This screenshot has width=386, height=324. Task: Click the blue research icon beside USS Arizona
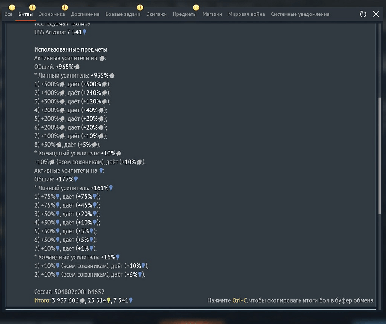pyautogui.click(x=85, y=32)
